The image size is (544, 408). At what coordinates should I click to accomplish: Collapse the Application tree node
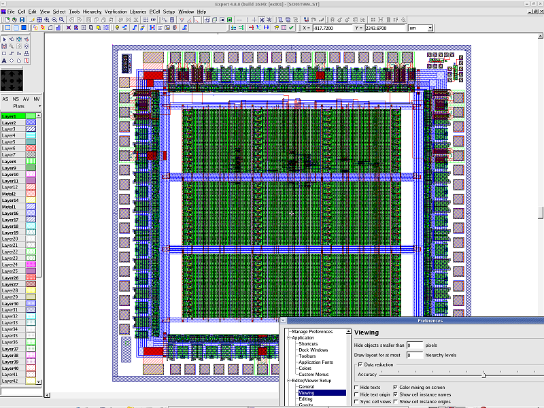pos(288,337)
